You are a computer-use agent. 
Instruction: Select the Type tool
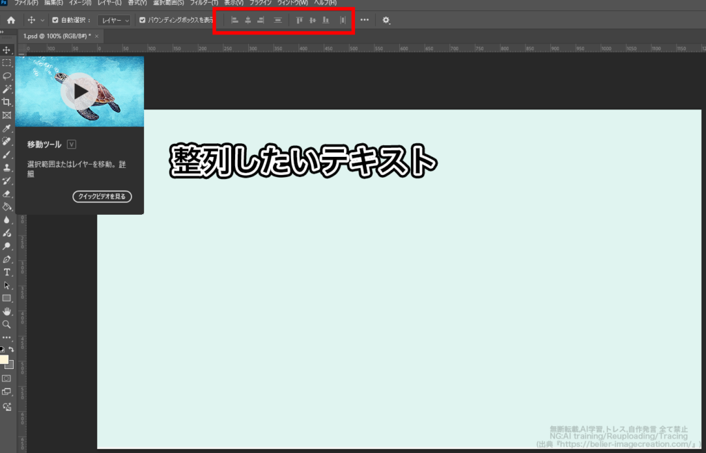pyautogui.click(x=7, y=273)
